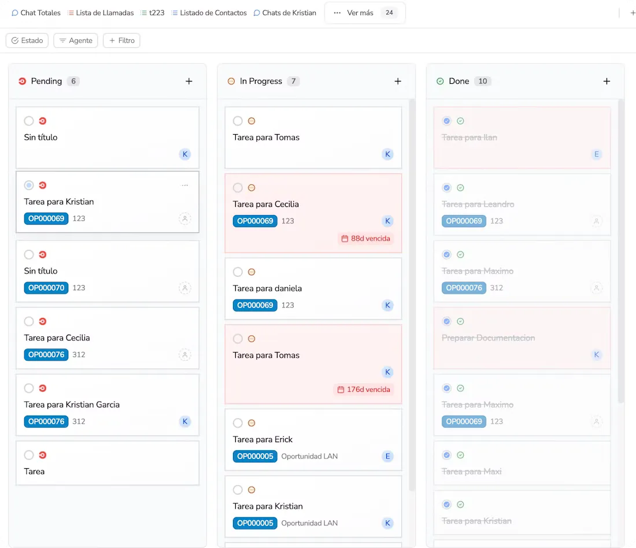Click unassigned avatar icon on Pending Tarea para Cecilia
This screenshot has height=548, width=636.
click(184, 355)
